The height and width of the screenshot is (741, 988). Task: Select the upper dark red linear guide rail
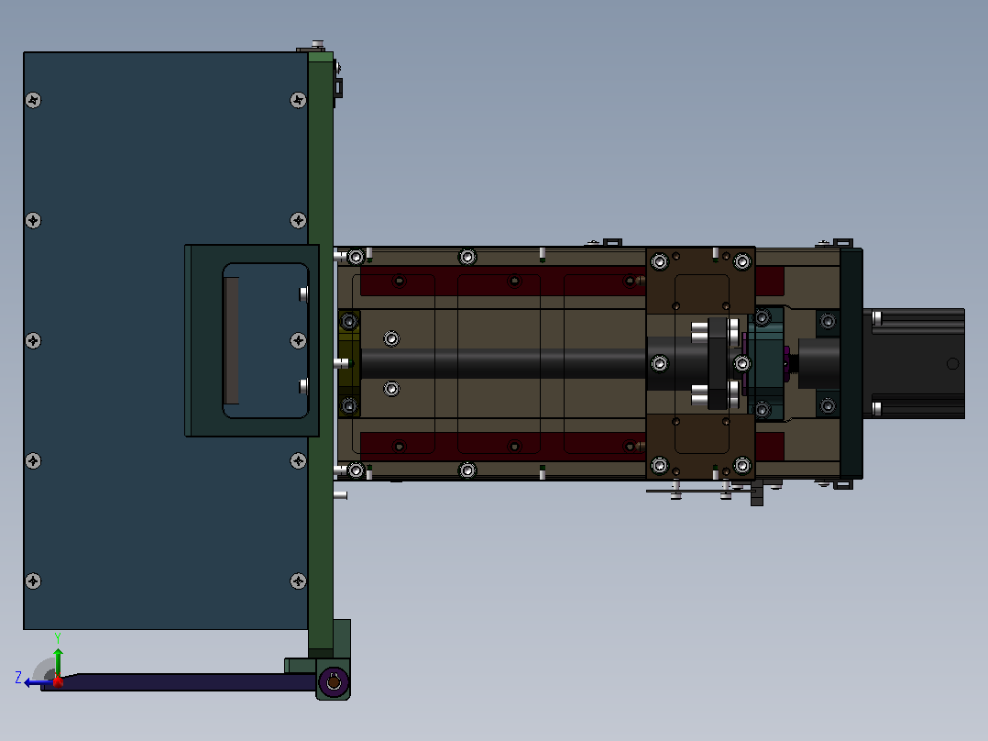click(503, 281)
